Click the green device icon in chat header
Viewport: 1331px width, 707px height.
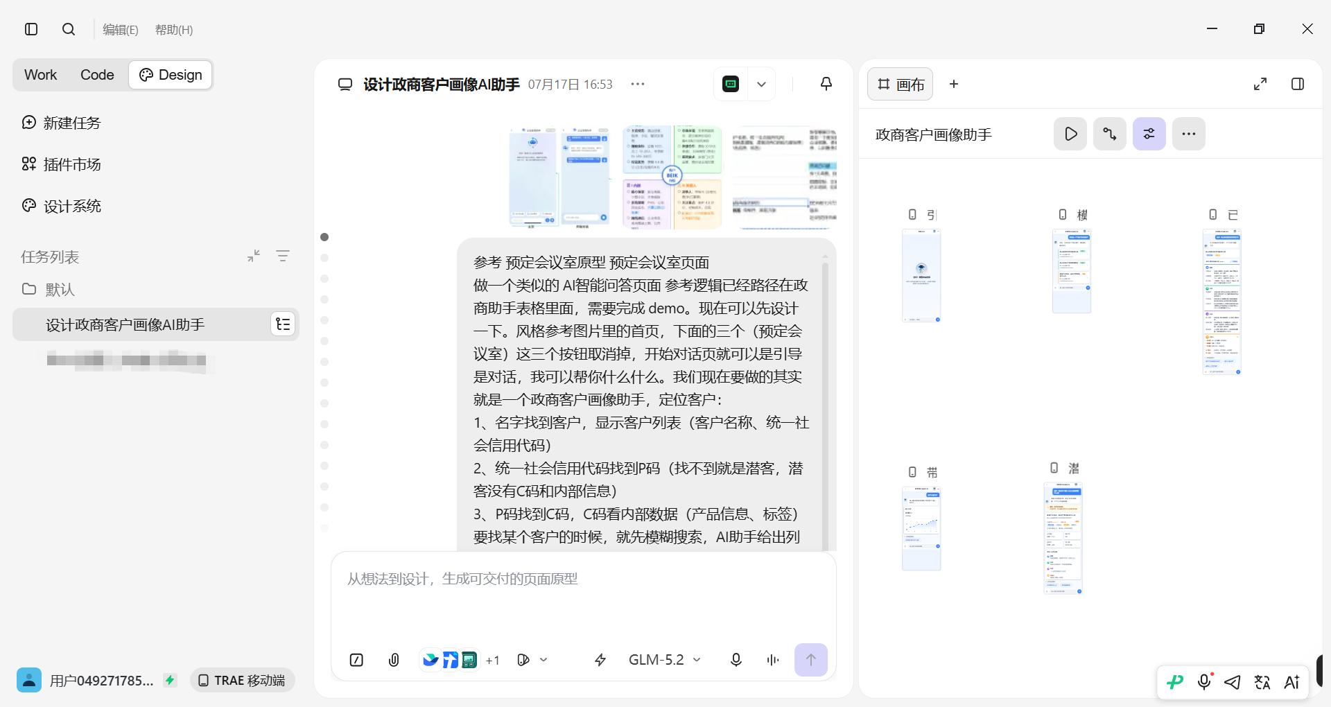point(731,84)
